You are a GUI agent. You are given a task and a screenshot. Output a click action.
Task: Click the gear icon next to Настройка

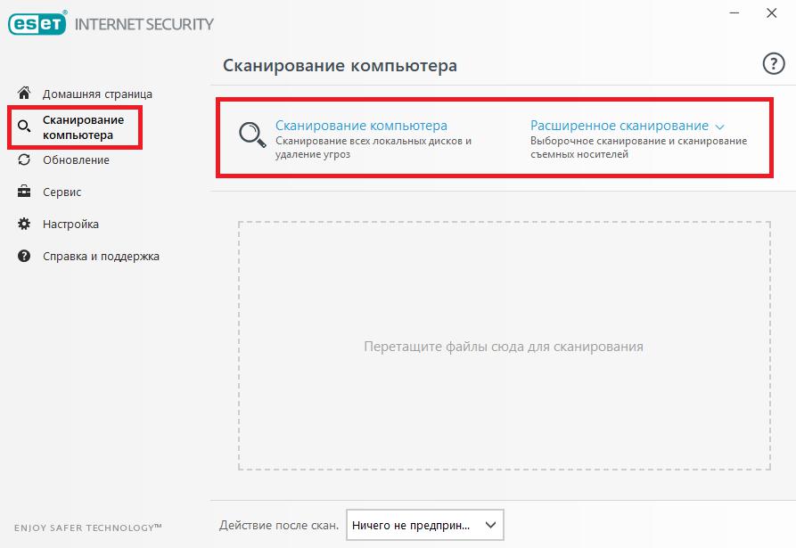click(24, 224)
